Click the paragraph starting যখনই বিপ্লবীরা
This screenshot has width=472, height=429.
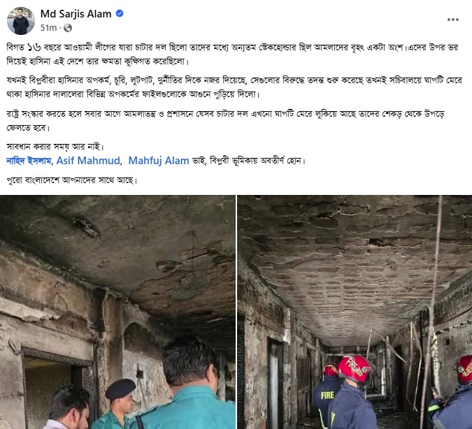coord(234,87)
